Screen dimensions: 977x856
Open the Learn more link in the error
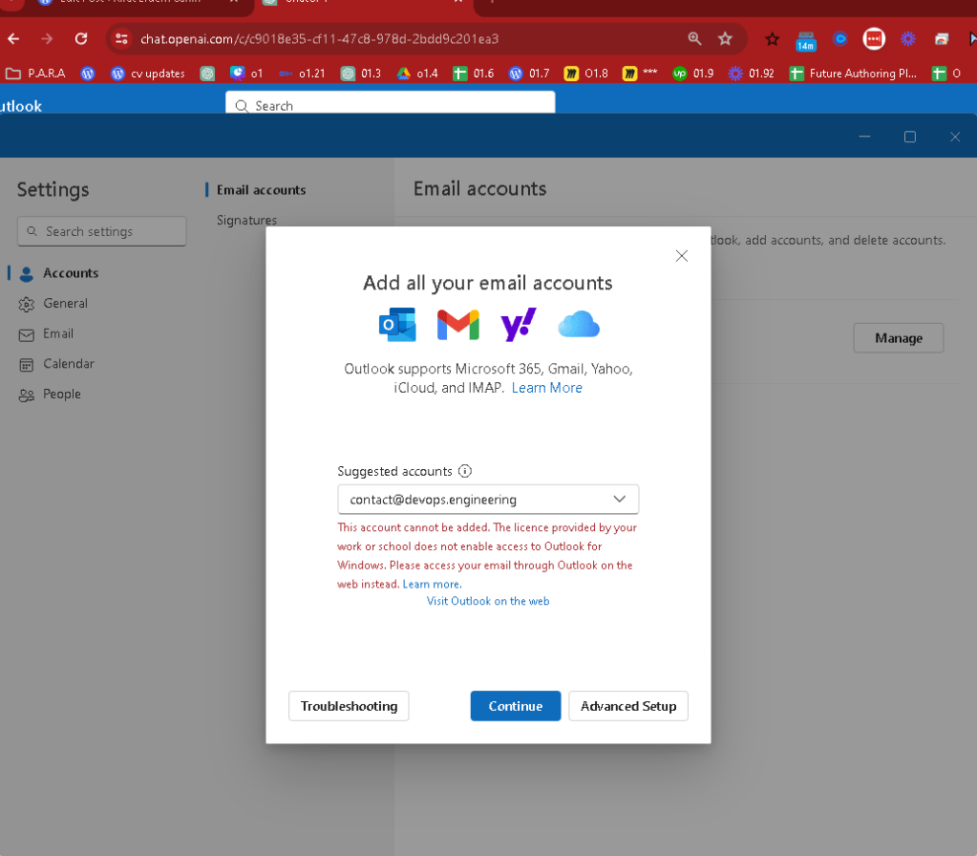pos(431,584)
